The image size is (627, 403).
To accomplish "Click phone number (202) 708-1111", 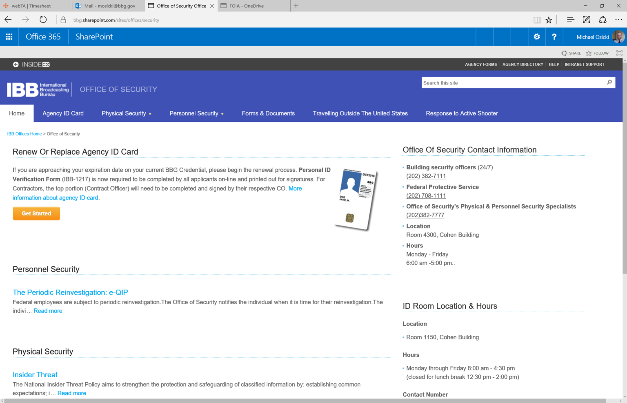I will [x=426, y=196].
